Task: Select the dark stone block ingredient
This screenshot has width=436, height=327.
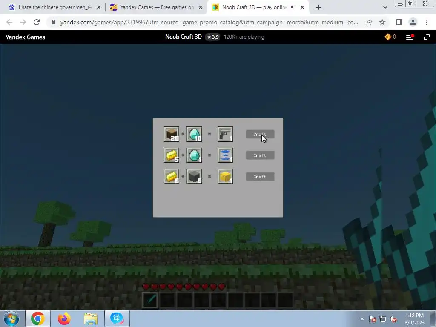Action: pos(194,176)
